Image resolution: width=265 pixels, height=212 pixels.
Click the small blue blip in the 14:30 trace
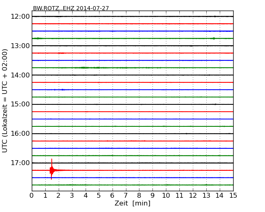pyautogui.click(x=62, y=90)
